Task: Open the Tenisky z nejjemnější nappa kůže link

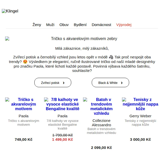Action: (x=140, y=104)
